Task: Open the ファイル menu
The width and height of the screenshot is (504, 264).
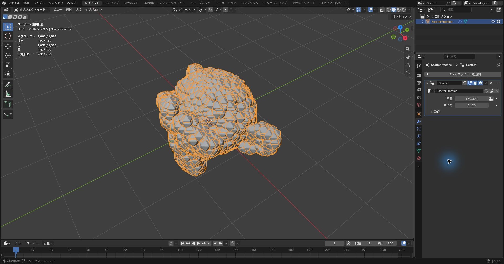Action: [14, 3]
